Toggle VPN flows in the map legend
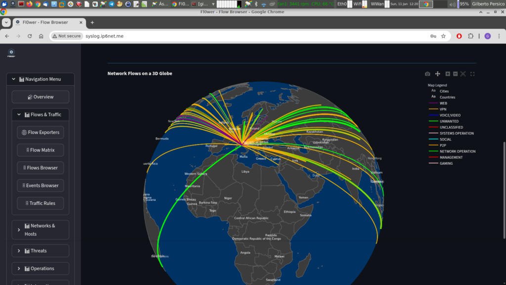The height and width of the screenshot is (285, 506). pyautogui.click(x=443, y=109)
